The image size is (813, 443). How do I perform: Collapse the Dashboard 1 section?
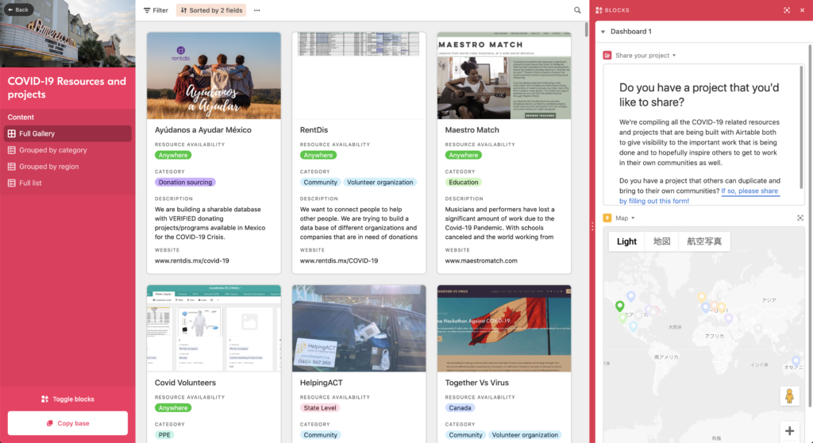(603, 32)
